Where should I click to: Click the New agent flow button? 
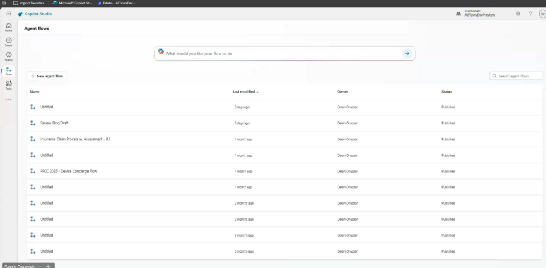pos(47,76)
